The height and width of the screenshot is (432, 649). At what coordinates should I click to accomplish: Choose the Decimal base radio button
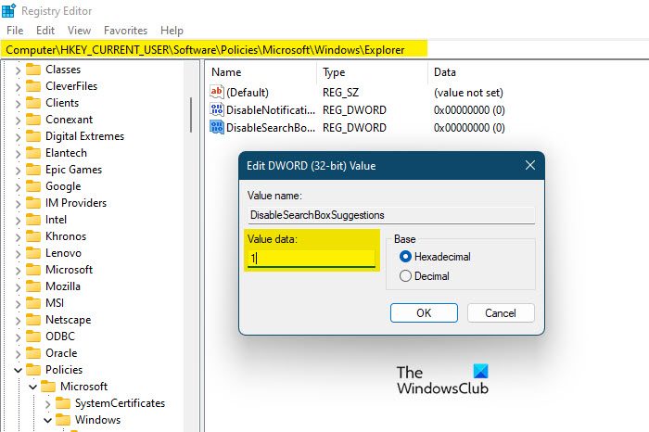(x=404, y=275)
